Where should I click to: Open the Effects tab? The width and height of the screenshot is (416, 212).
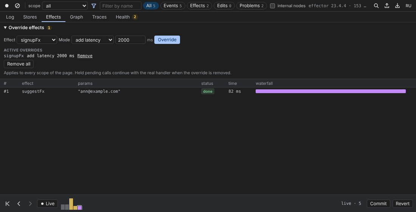tap(53, 17)
